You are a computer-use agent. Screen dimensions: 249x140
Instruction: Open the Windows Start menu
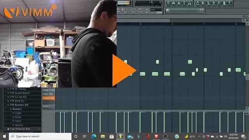4,136
